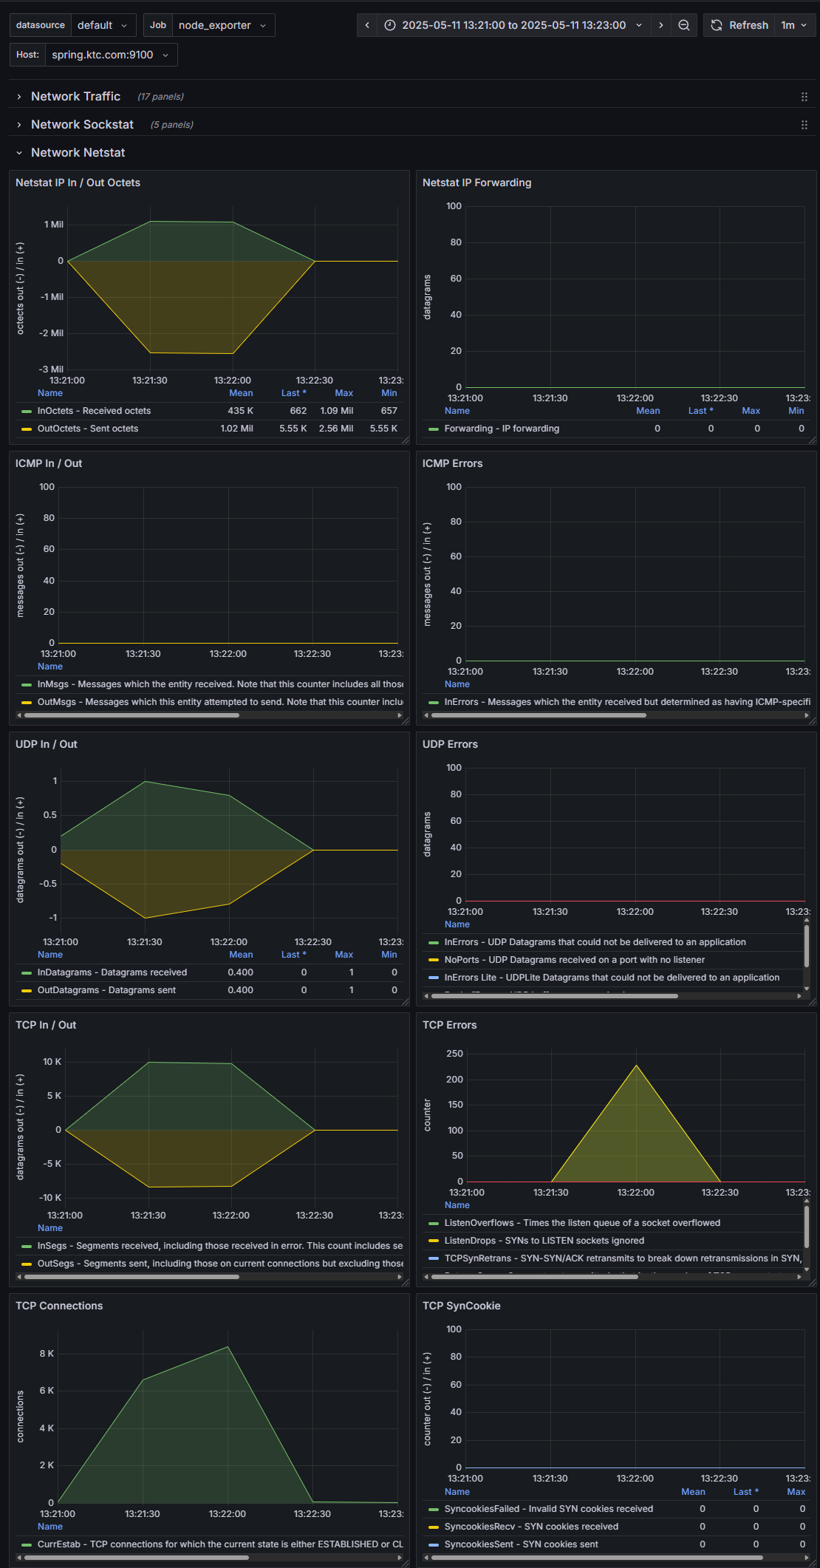Click drag handle icon on Network Sockstat row
This screenshot has height=1568, width=820.
click(804, 125)
